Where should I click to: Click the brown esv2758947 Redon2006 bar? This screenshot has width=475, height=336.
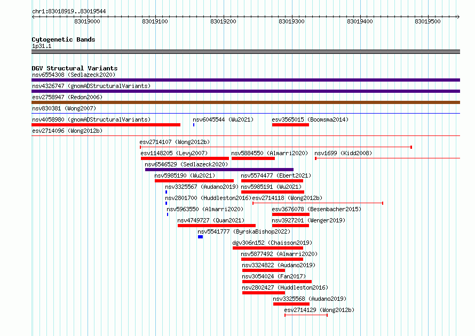246,102
